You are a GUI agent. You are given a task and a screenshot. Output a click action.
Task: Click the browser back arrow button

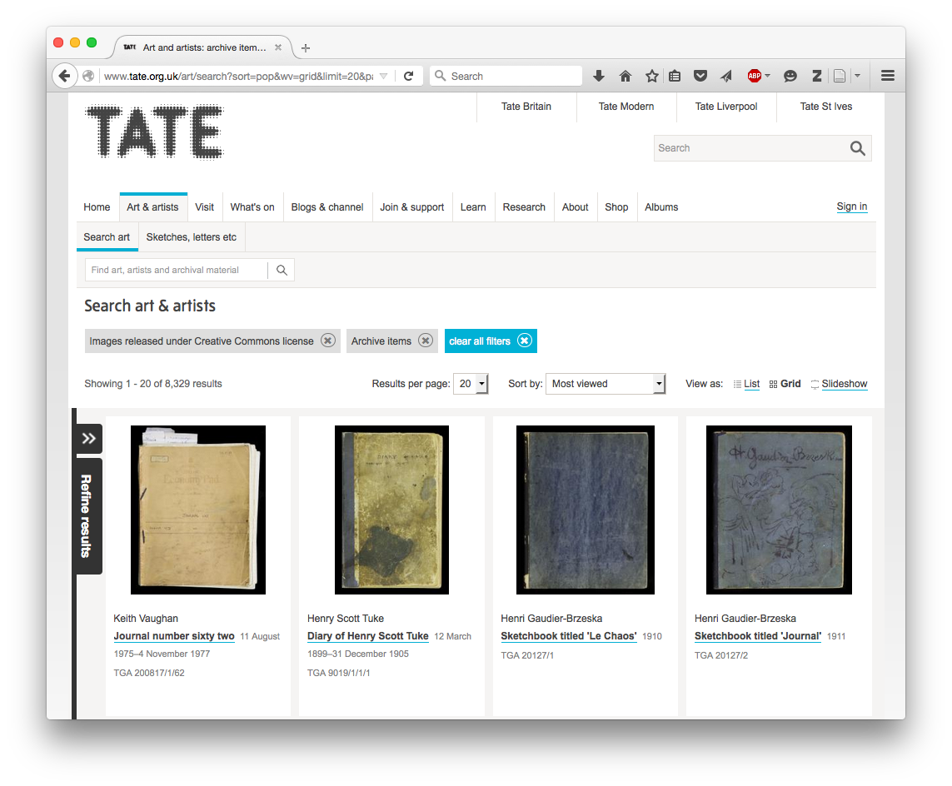(64, 76)
